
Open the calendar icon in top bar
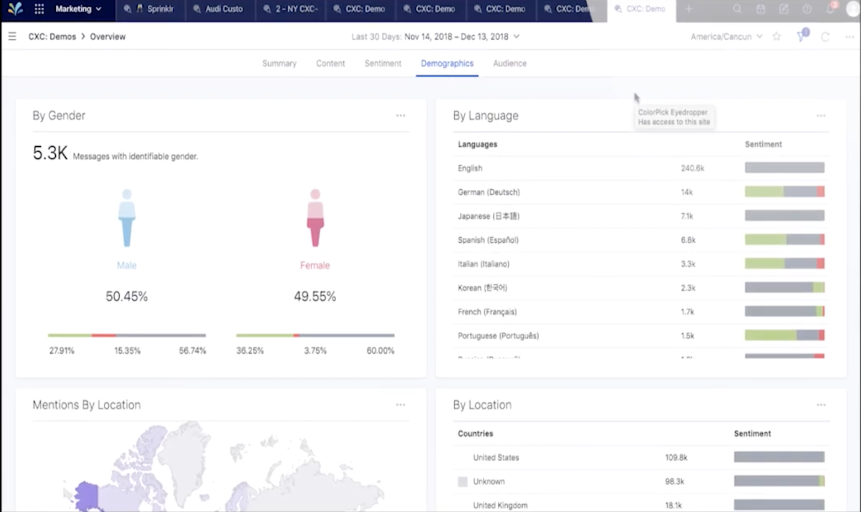(761, 9)
